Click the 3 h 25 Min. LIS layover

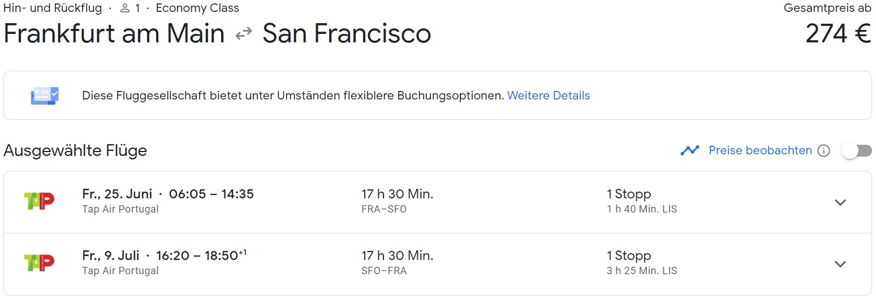pyautogui.click(x=642, y=271)
